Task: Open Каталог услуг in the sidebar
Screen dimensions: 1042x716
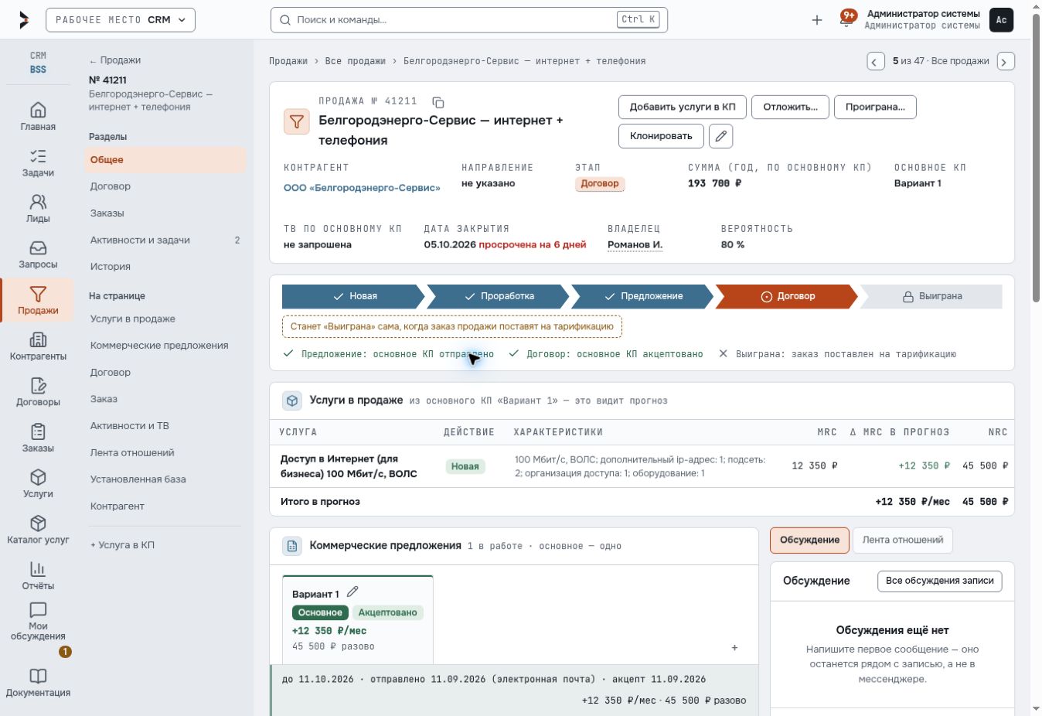Action: click(x=38, y=529)
